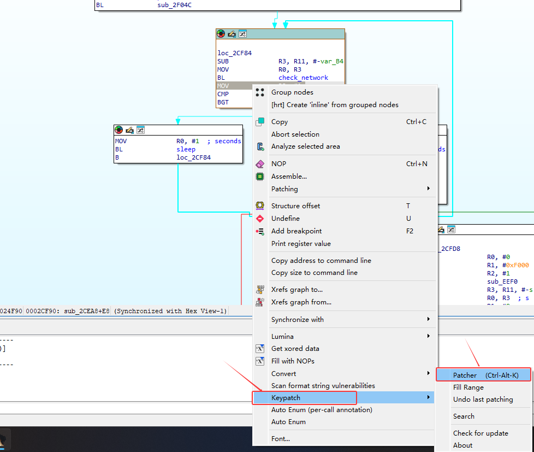
Task: Click the Undefine red icon
Action: tap(260, 219)
